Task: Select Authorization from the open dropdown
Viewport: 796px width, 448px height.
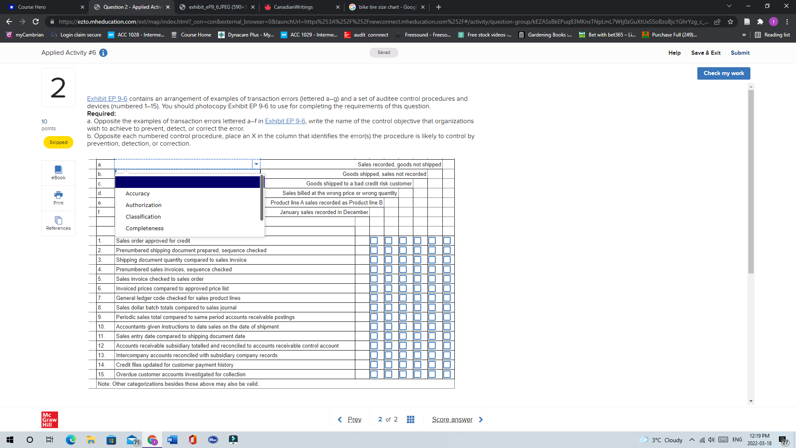Action: (x=143, y=205)
